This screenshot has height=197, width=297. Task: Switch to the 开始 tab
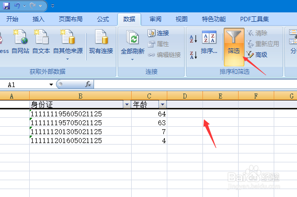pos(12,19)
